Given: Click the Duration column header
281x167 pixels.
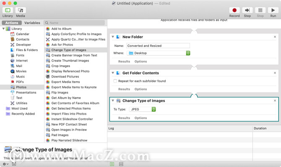Looking at the screenshot, I should tap(267, 128).
